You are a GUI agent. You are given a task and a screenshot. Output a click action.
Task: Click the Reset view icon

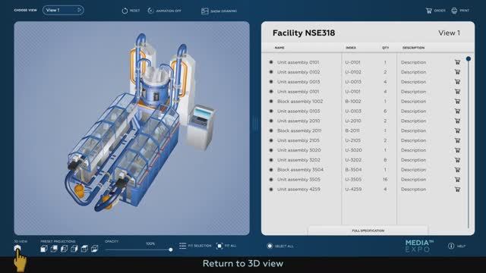(x=125, y=11)
